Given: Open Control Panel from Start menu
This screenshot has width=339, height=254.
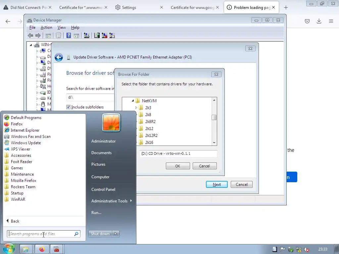Looking at the screenshot, I should 103,190.
